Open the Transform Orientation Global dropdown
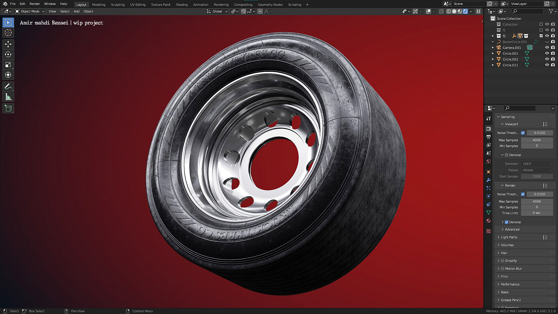 pyautogui.click(x=217, y=11)
